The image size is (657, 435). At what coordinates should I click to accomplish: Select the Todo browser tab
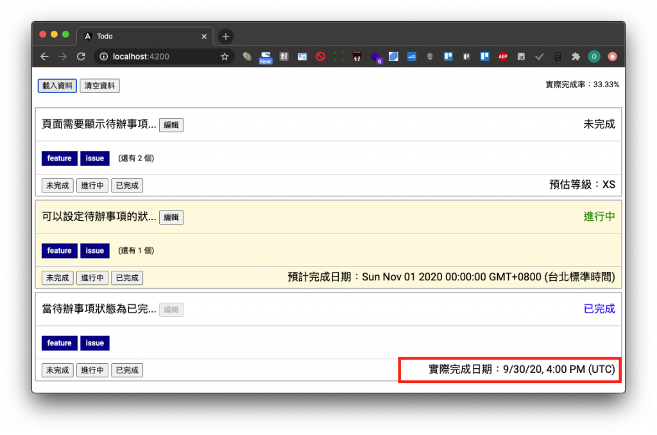(144, 37)
